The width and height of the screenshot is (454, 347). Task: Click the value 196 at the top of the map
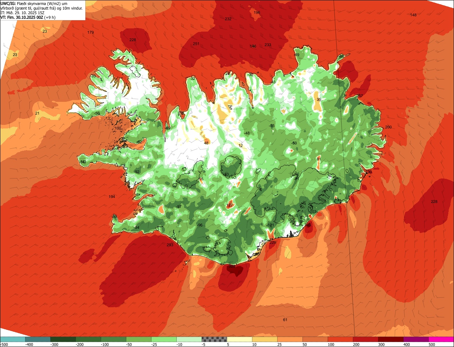pyautogui.click(x=257, y=12)
